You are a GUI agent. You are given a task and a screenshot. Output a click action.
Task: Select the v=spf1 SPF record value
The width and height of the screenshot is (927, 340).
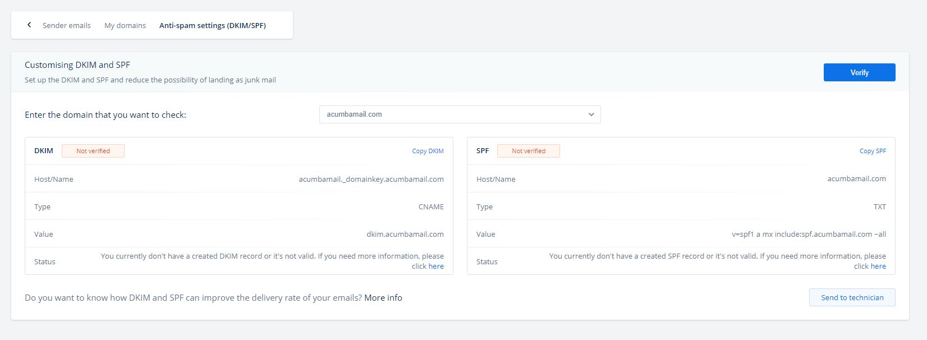point(809,234)
